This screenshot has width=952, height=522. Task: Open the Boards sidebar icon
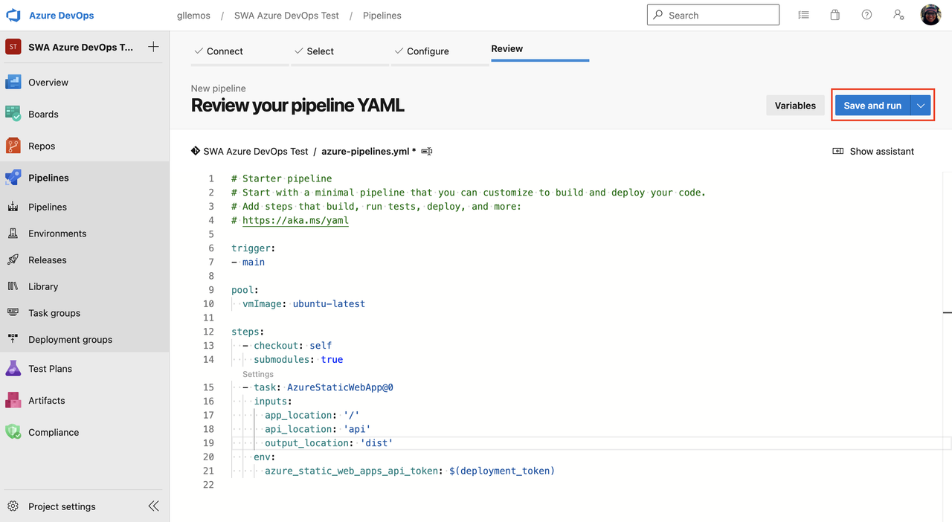point(13,114)
